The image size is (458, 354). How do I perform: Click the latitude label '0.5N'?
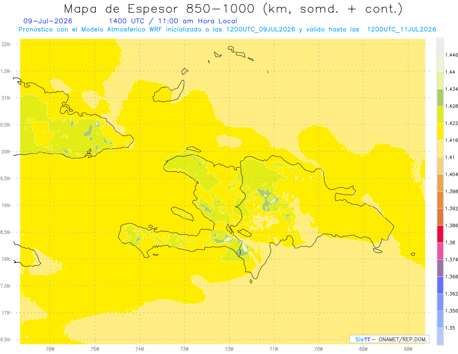click(x=5, y=125)
